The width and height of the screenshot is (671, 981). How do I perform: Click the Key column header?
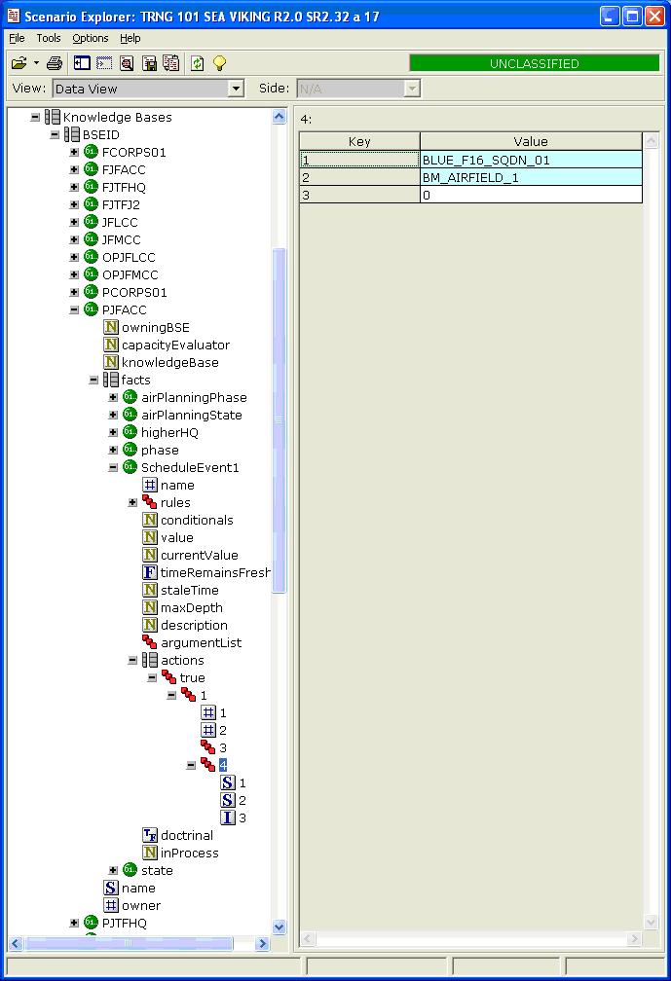(359, 141)
